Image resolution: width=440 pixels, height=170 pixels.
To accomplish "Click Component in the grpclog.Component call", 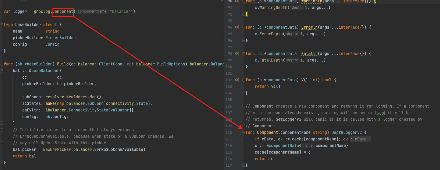I will 63,12.
